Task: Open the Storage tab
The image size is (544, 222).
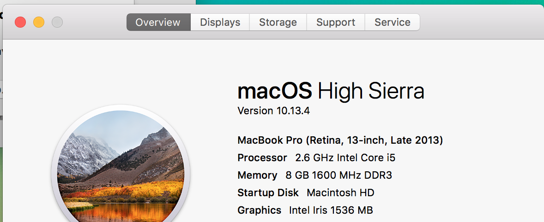Action: 278,22
